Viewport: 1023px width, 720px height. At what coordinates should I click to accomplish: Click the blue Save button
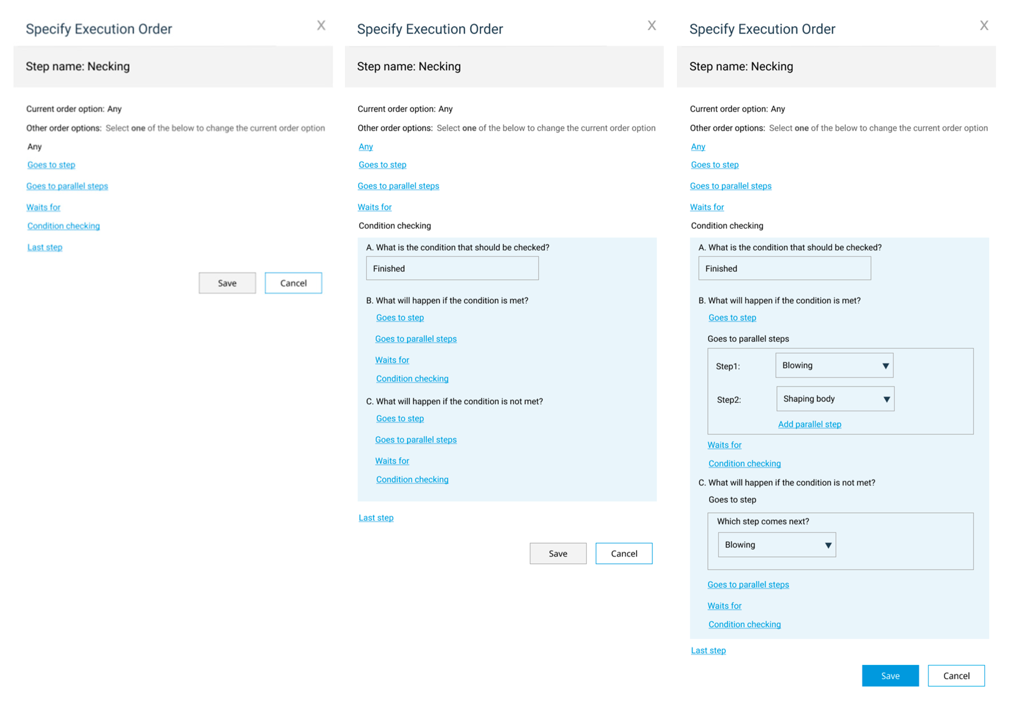[x=890, y=676]
